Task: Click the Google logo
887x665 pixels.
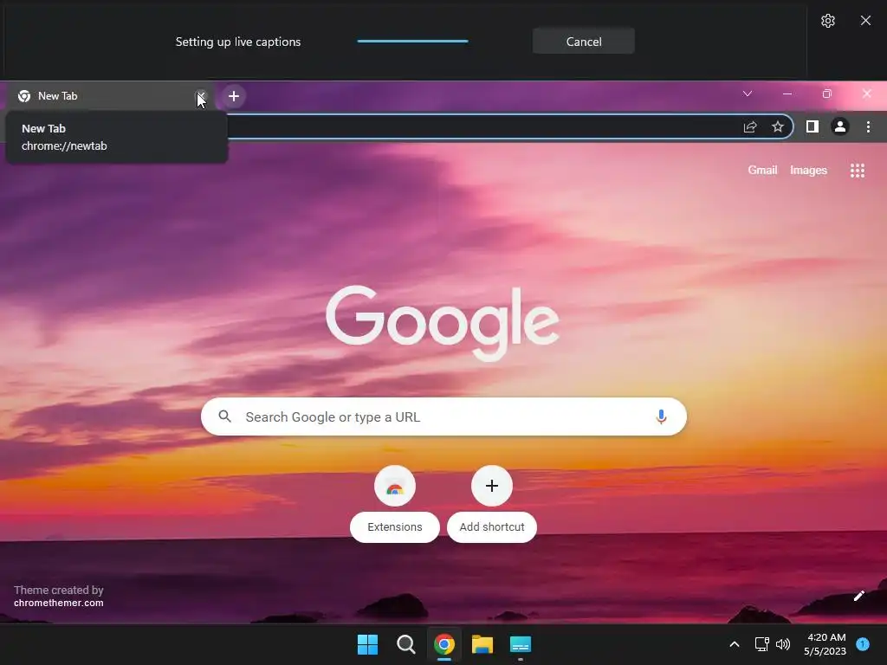Action: point(443,322)
